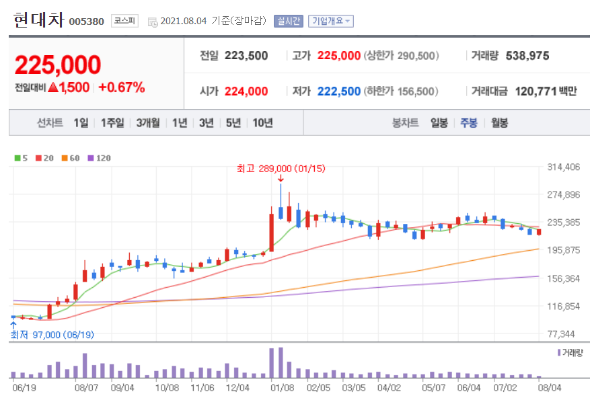
Task: Click the 최저 97,000 (06/19) low marker
Action: (52, 335)
